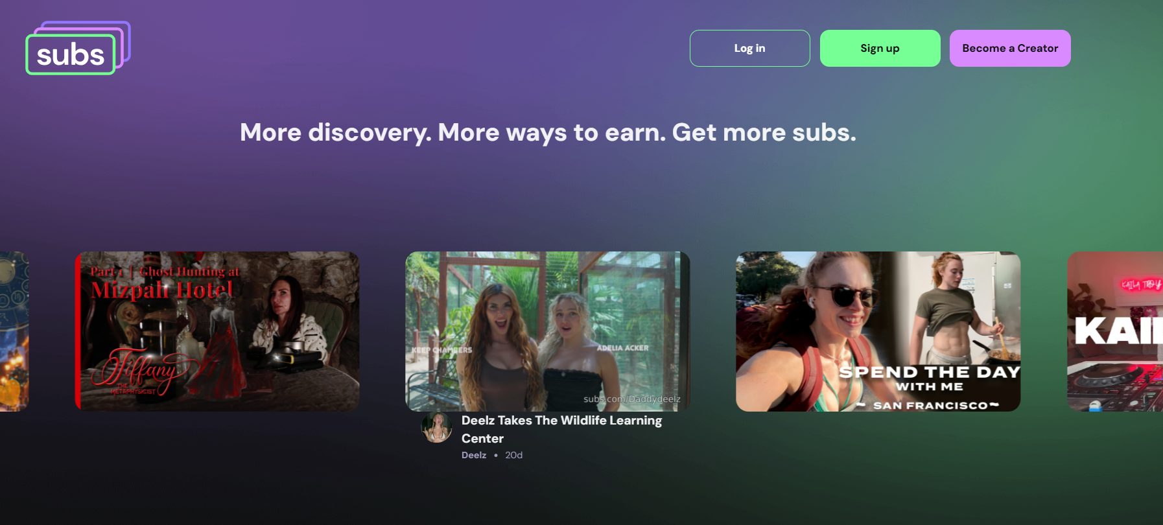Open the partially visible KAI video thumbnail
Image resolution: width=1163 pixels, height=525 pixels.
(1115, 331)
